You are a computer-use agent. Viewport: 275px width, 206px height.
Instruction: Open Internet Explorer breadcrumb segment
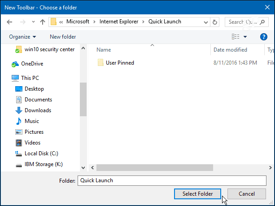coord(119,22)
